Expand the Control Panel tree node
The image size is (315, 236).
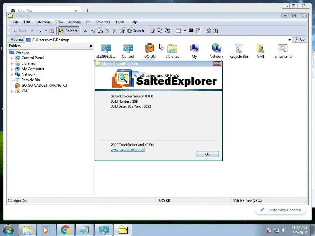12,58
